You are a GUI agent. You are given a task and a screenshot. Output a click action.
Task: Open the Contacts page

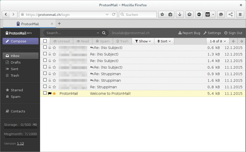18,111
